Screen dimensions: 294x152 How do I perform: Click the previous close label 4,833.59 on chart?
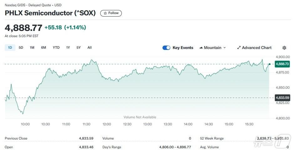282,98
